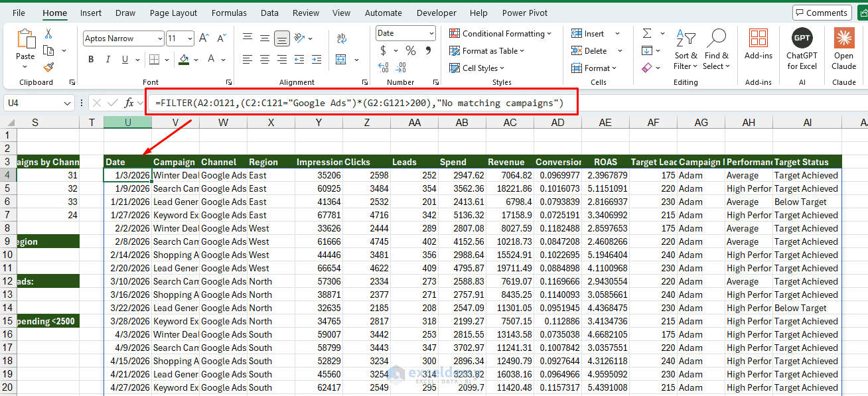Apply Comma Style number format

point(428,51)
